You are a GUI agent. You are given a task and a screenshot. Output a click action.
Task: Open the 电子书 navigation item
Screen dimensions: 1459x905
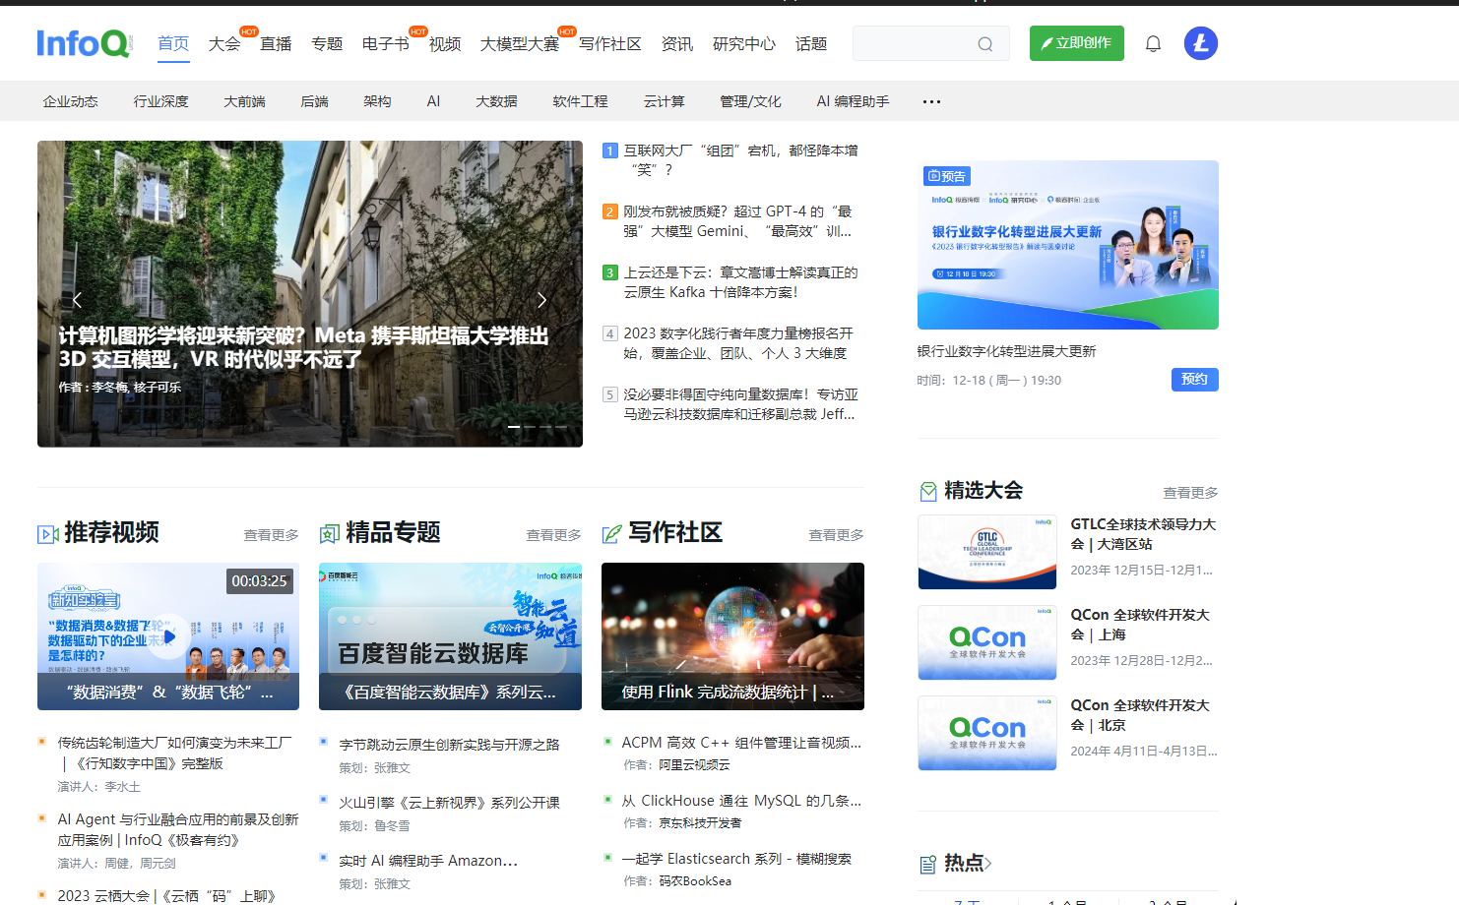386,44
